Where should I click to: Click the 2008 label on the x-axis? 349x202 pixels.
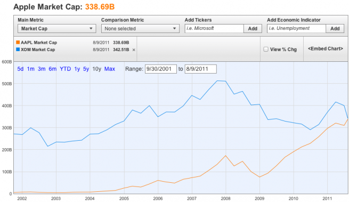coord(226,198)
